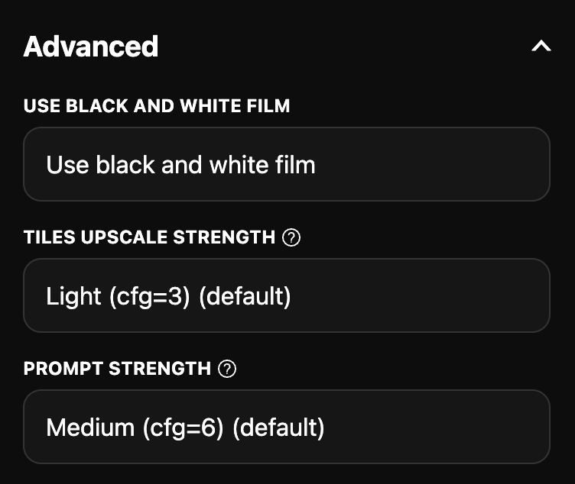The width and height of the screenshot is (575, 484).
Task: Click the "Use black and white film" field text
Action: pos(180,165)
